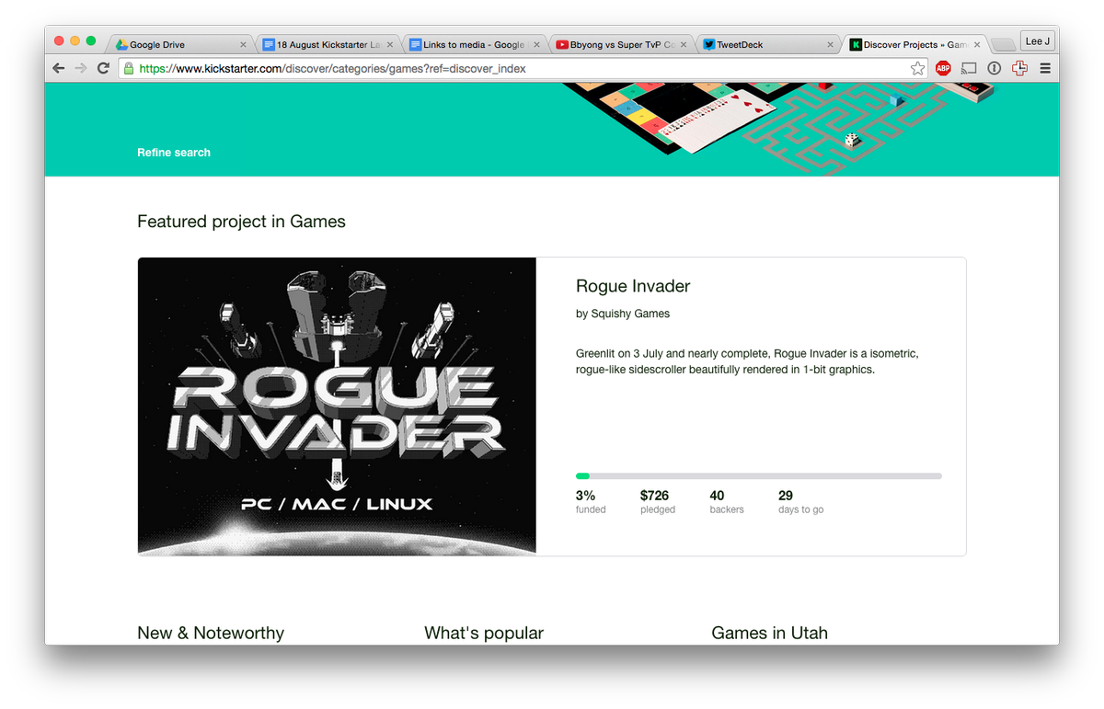Switch to the Links to media tab

pyautogui.click(x=475, y=44)
